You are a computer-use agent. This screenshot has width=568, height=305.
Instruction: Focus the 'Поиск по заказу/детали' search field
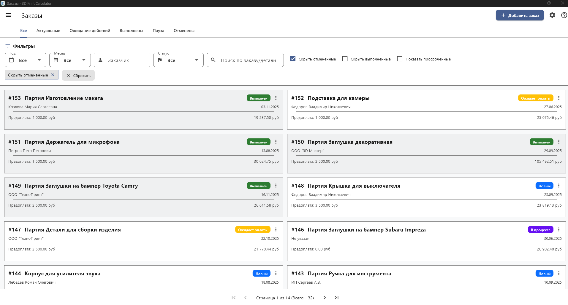click(248, 60)
